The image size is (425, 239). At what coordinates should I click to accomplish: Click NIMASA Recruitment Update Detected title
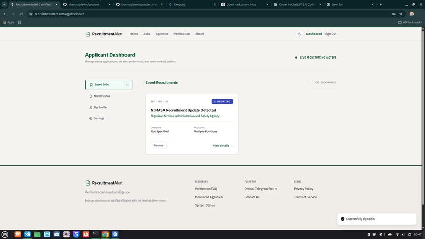click(x=183, y=110)
